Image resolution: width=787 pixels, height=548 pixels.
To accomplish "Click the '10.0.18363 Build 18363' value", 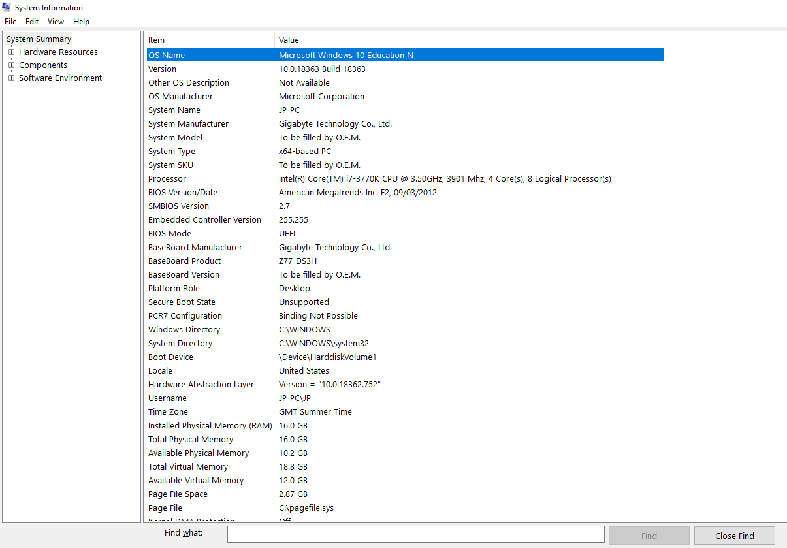I will coord(322,69).
